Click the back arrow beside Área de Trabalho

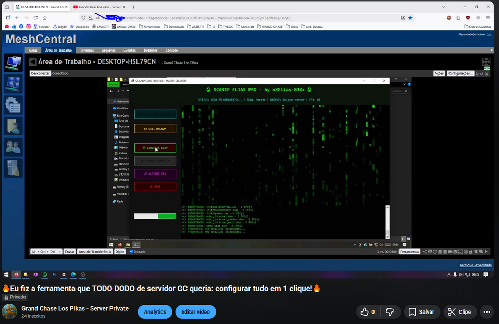[32, 62]
